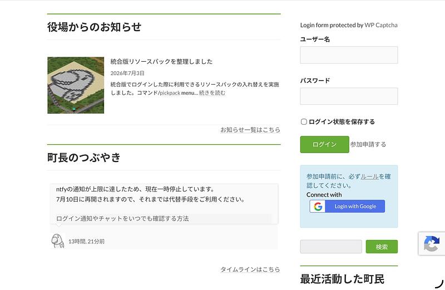This screenshot has width=445, height=290.
Task: Click the ユーザー名 username input field
Action: click(x=349, y=55)
